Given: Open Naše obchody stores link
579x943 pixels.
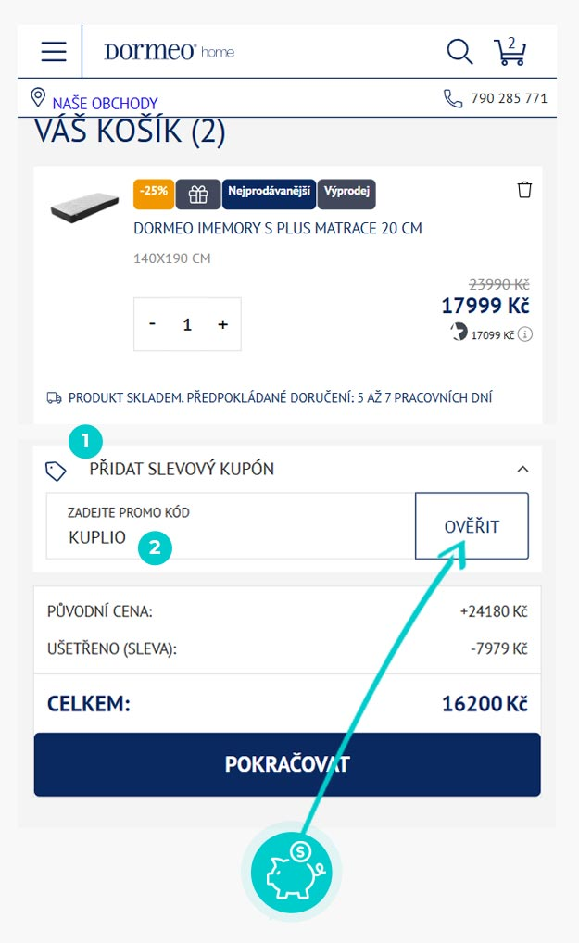Looking at the screenshot, I should tap(105, 103).
